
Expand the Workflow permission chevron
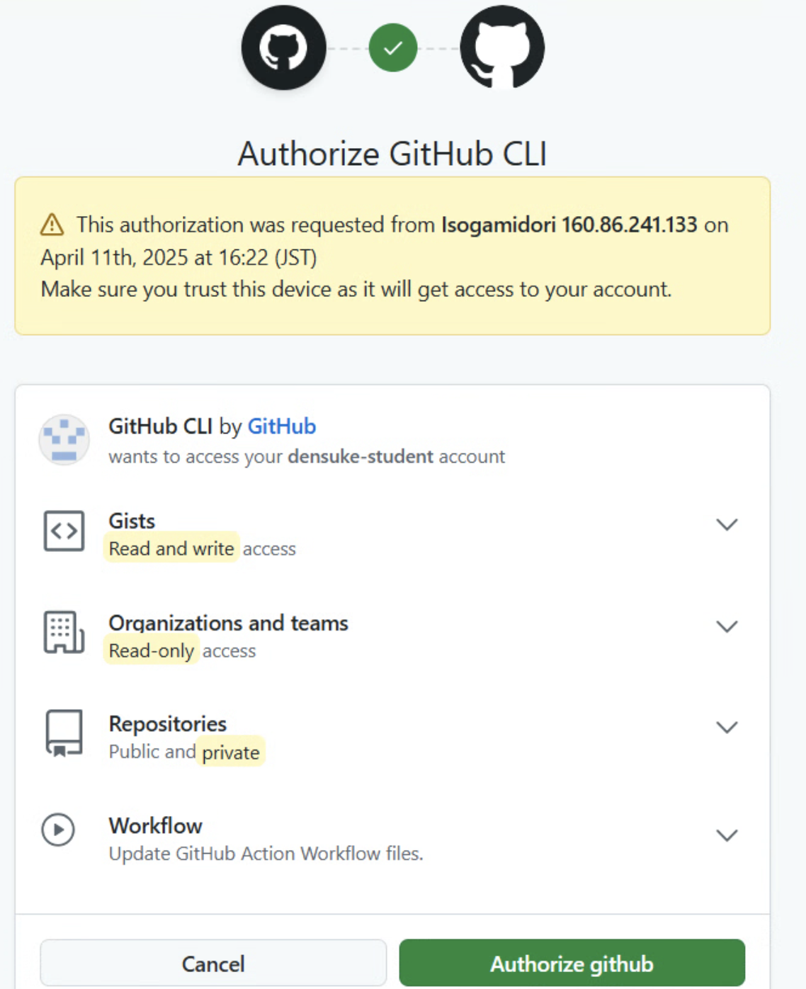[727, 835]
